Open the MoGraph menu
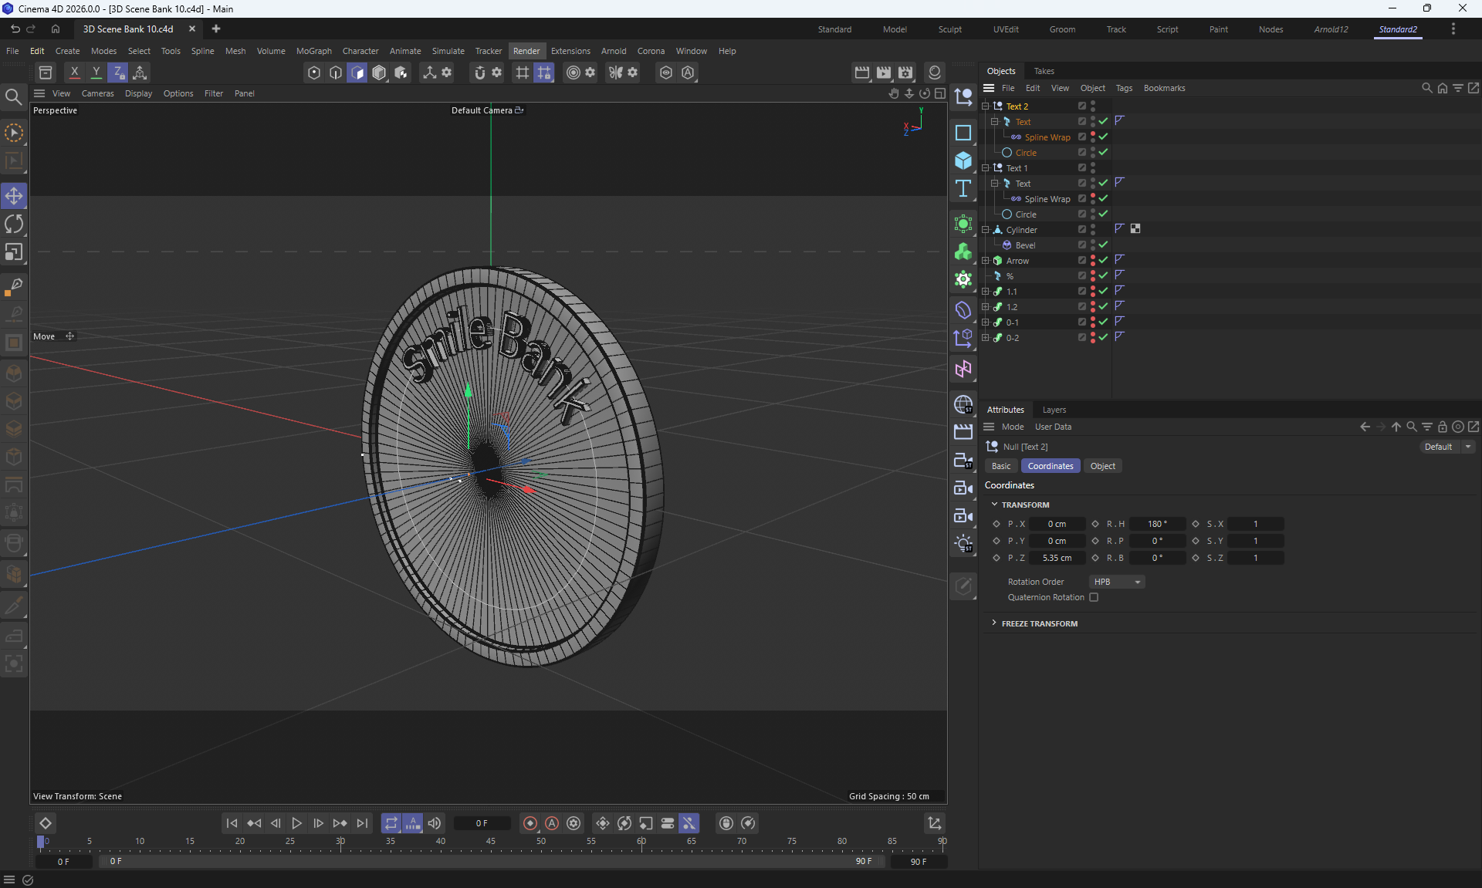This screenshot has width=1482, height=888. (x=313, y=51)
